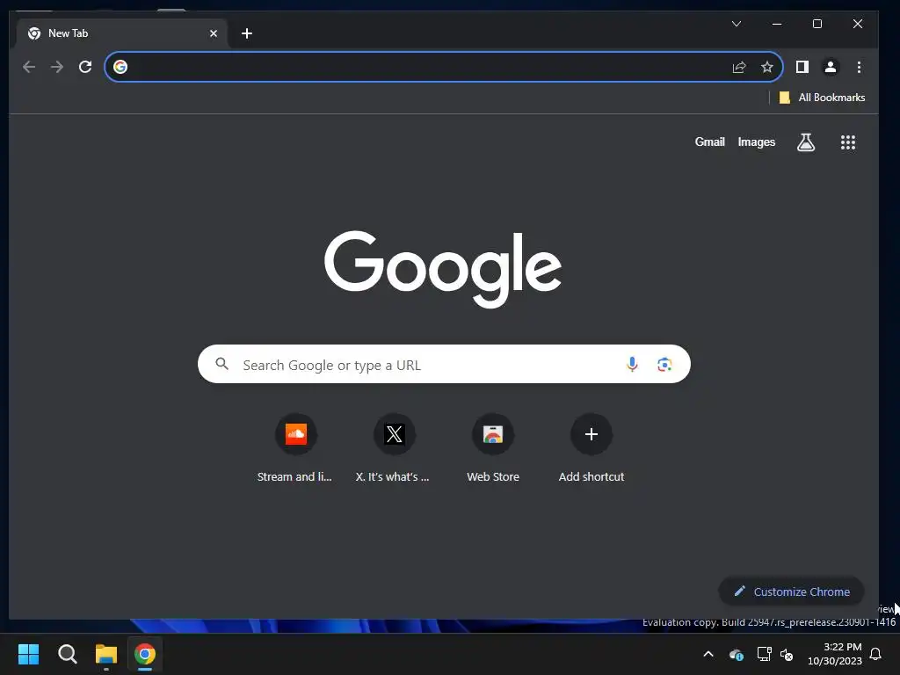Open Search Labs flask icon

[806, 142]
